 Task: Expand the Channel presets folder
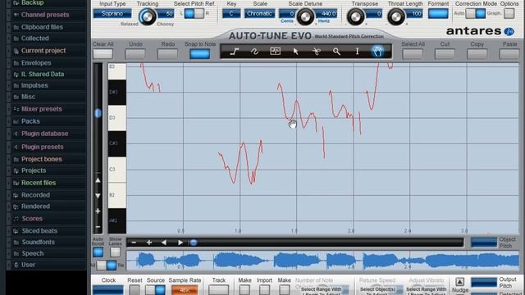pos(45,15)
